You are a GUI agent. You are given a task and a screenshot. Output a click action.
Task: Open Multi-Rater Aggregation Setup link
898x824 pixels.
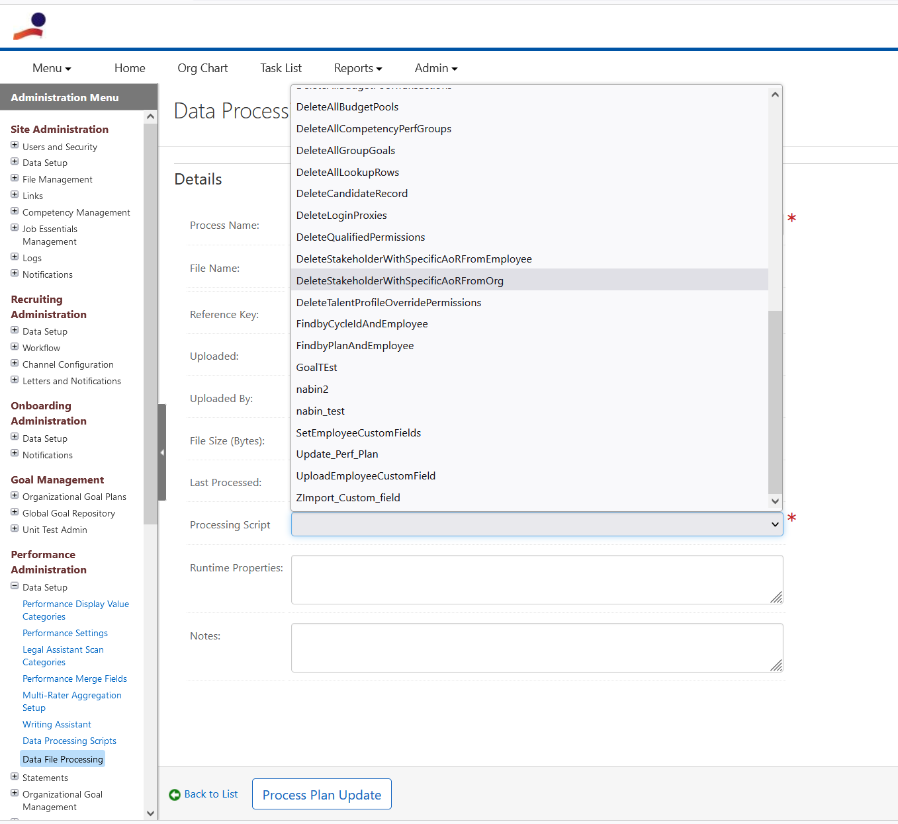(72, 702)
